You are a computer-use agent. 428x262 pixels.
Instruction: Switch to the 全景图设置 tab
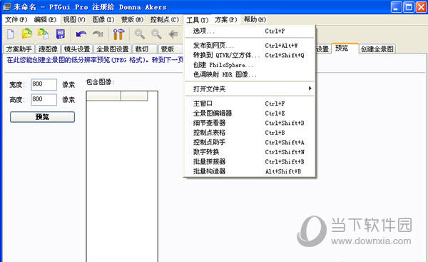click(113, 49)
